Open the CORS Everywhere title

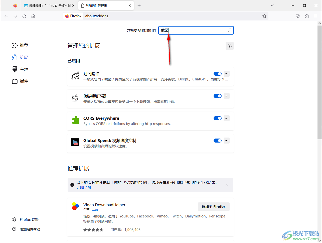[101, 118]
